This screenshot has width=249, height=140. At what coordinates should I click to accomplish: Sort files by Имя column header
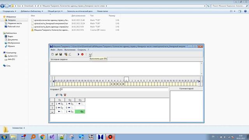pyautogui.click(x=33, y=16)
